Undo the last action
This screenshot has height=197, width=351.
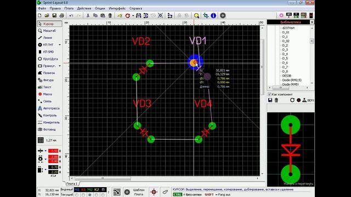[71, 15]
